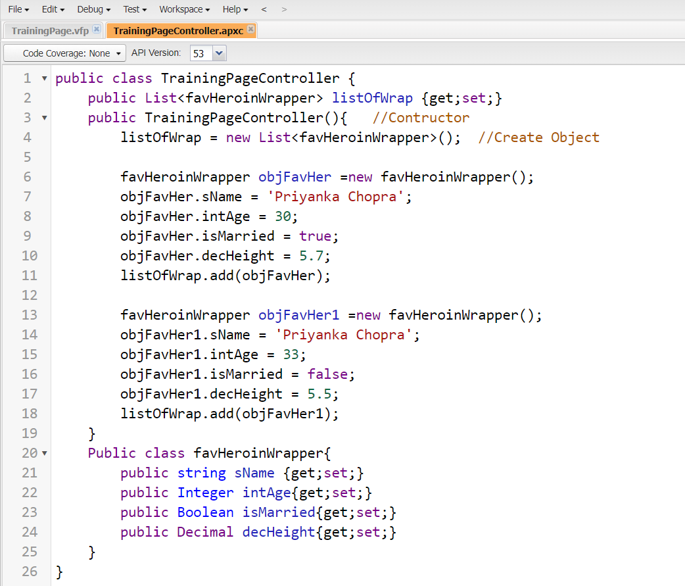Viewport: 685px width, 586px height.
Task: Open the Edit menu
Action: tap(53, 10)
